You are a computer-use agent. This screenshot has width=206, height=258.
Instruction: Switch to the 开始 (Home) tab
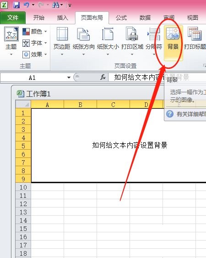(x=39, y=17)
